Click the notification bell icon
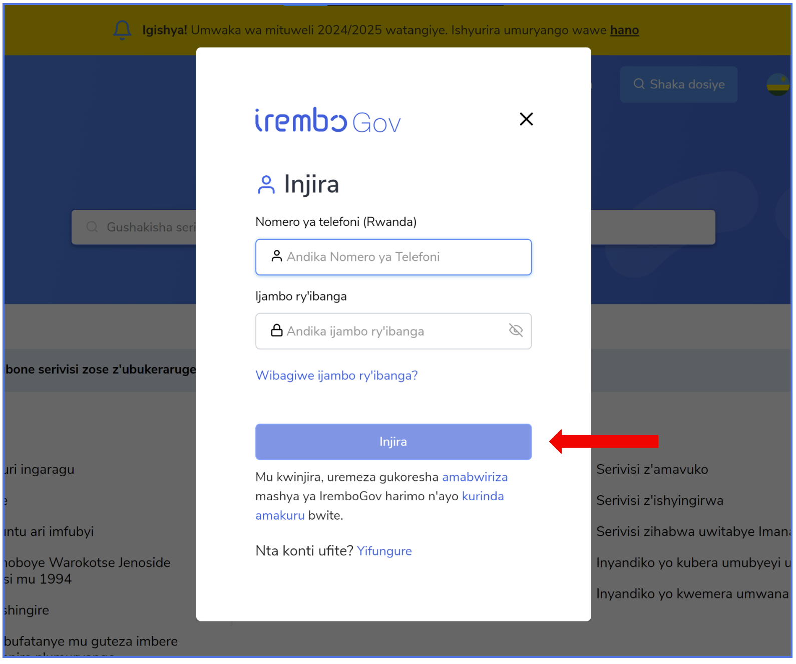The image size is (796, 664). (x=122, y=30)
